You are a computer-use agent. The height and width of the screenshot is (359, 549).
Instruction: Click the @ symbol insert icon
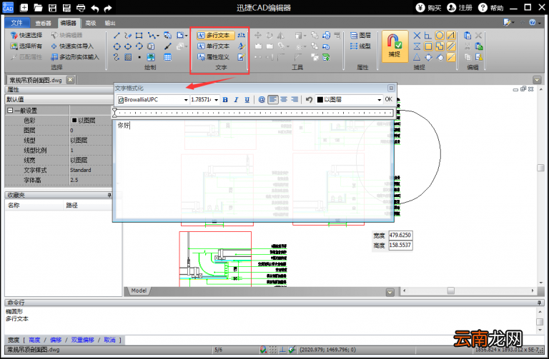point(262,100)
